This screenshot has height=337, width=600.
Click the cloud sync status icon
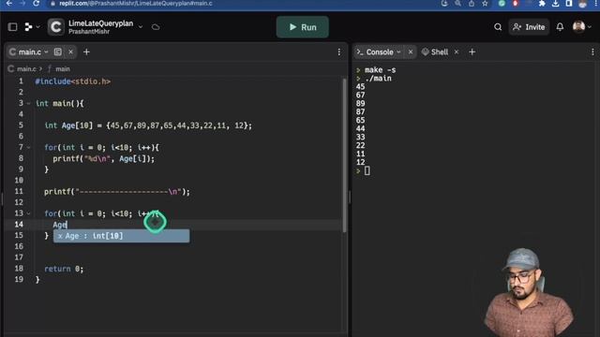tap(156, 27)
